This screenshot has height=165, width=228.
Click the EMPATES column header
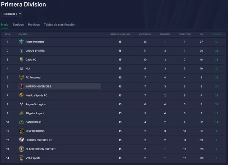pyautogui.click(x=165, y=34)
